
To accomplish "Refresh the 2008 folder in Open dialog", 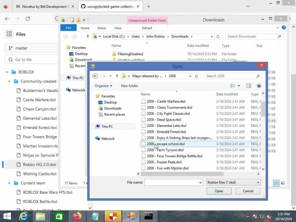I will click(197, 76).
